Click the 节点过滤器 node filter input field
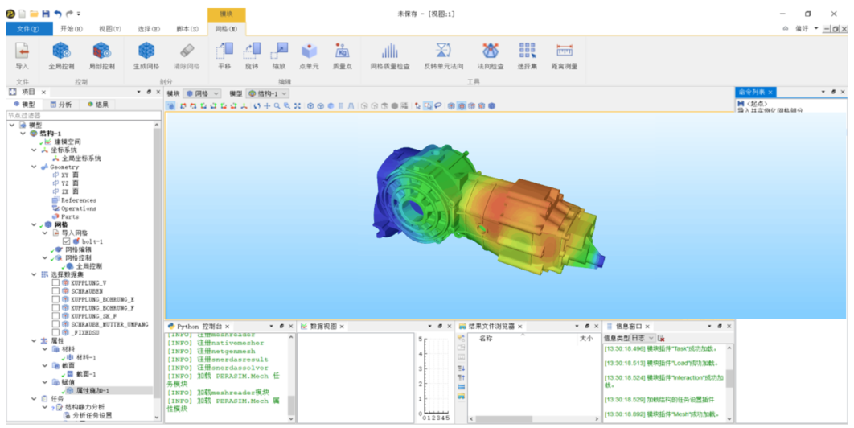854x428 pixels. pos(80,115)
